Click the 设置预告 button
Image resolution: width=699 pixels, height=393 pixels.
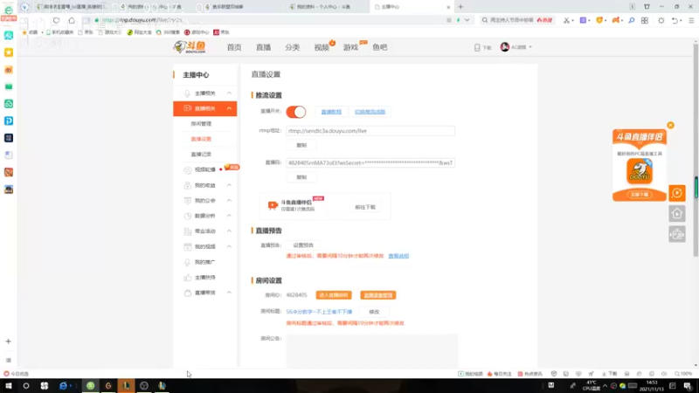click(x=303, y=245)
